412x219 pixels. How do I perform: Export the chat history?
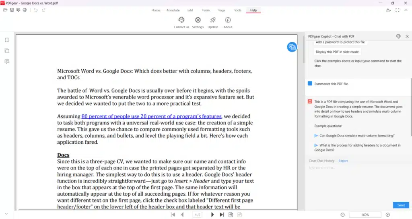point(343,161)
